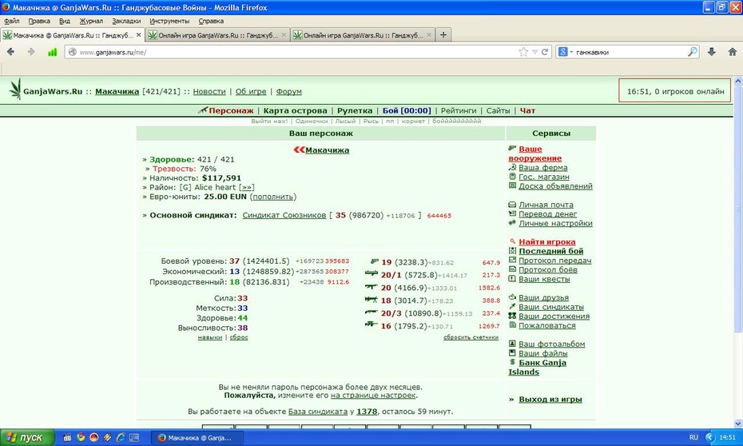Click the пополнить link beside Евро-юниты

click(x=273, y=197)
